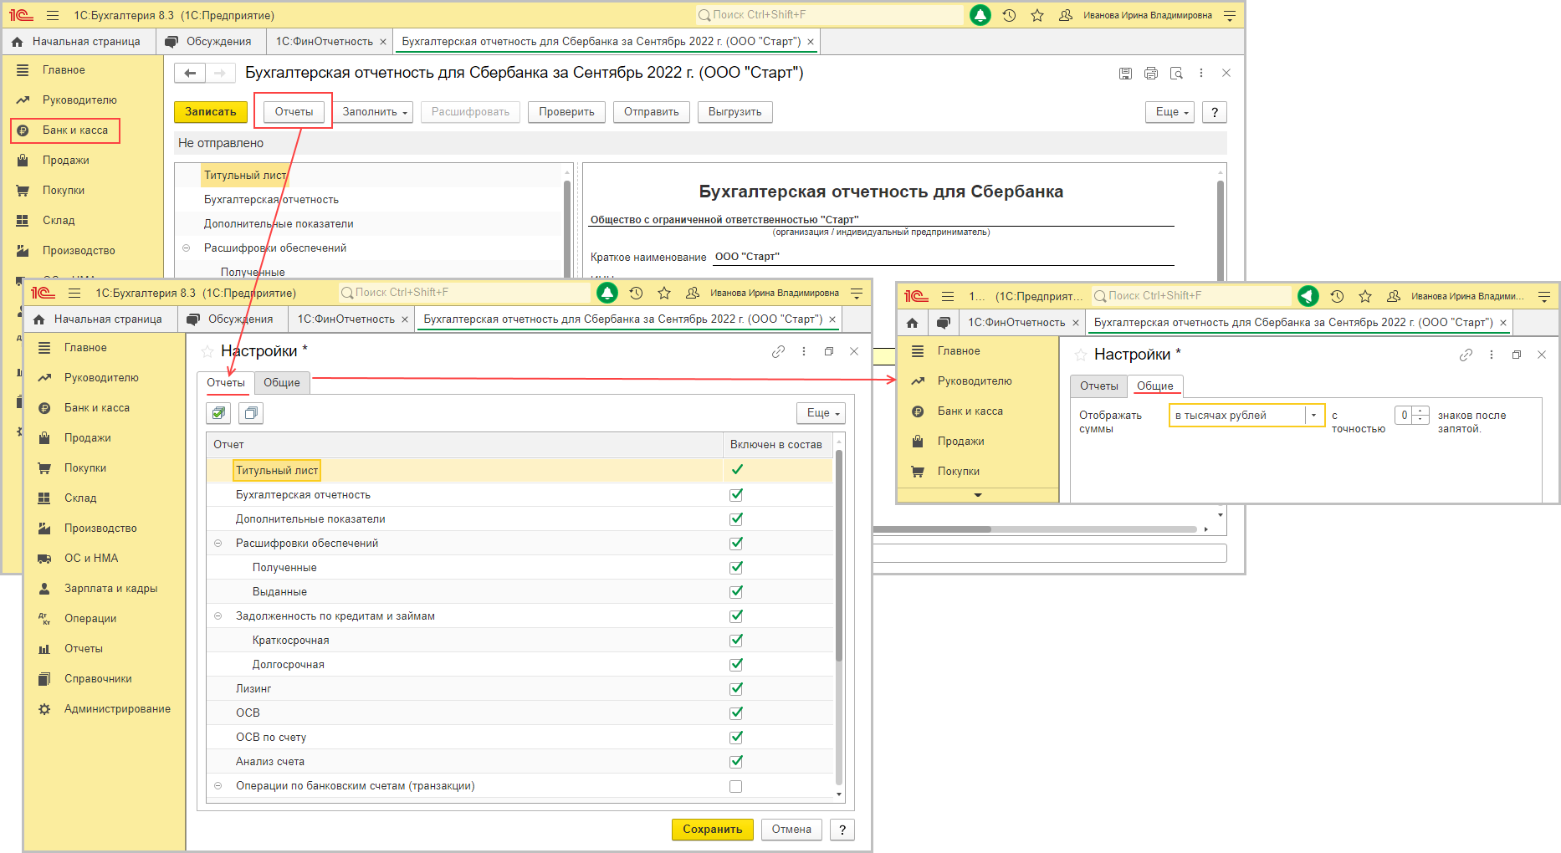Toggle Дополнительные показатели included checkbox
Viewport: 1561px width, 853px height.
click(736, 518)
